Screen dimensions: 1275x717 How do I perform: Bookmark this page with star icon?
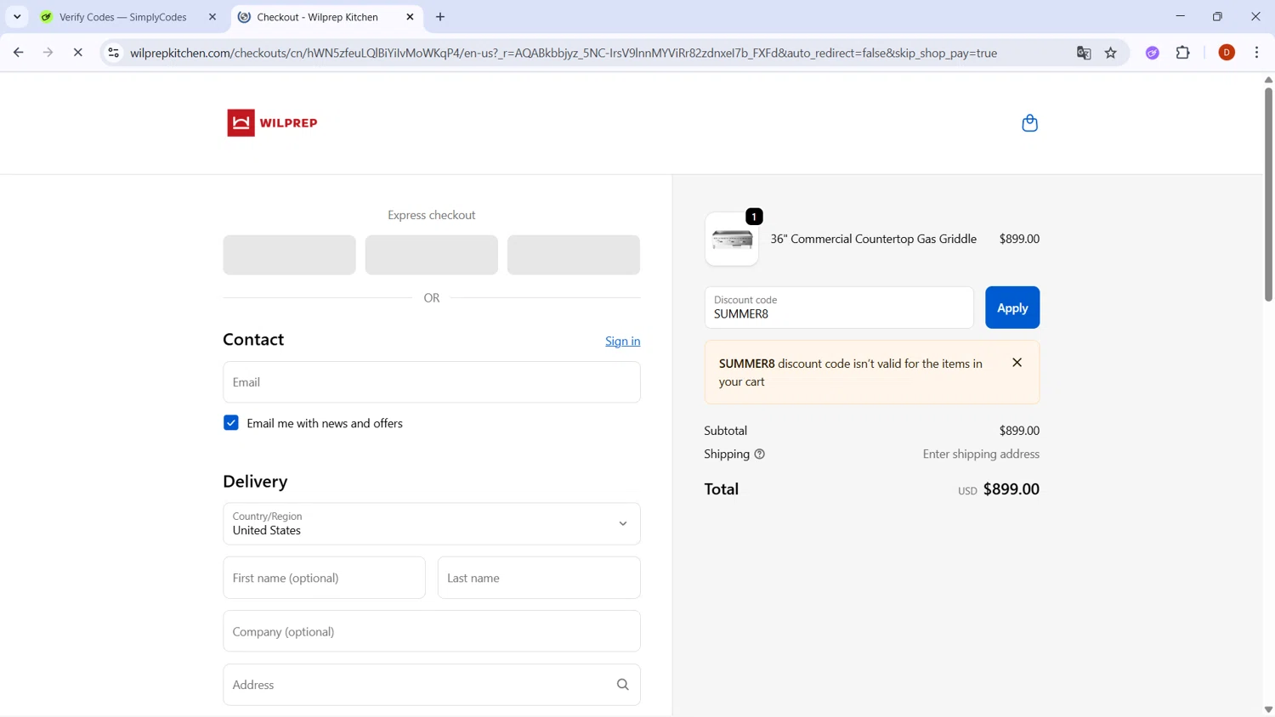1111,53
